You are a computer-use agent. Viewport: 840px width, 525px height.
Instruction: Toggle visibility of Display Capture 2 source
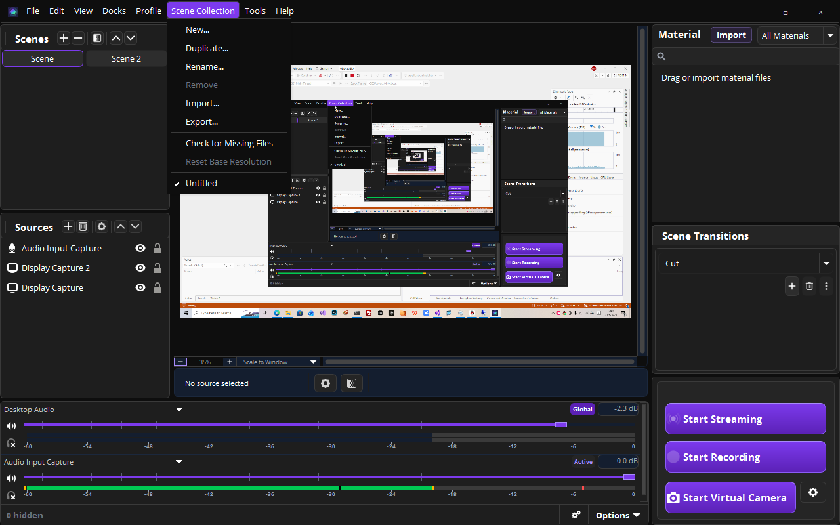pos(140,268)
